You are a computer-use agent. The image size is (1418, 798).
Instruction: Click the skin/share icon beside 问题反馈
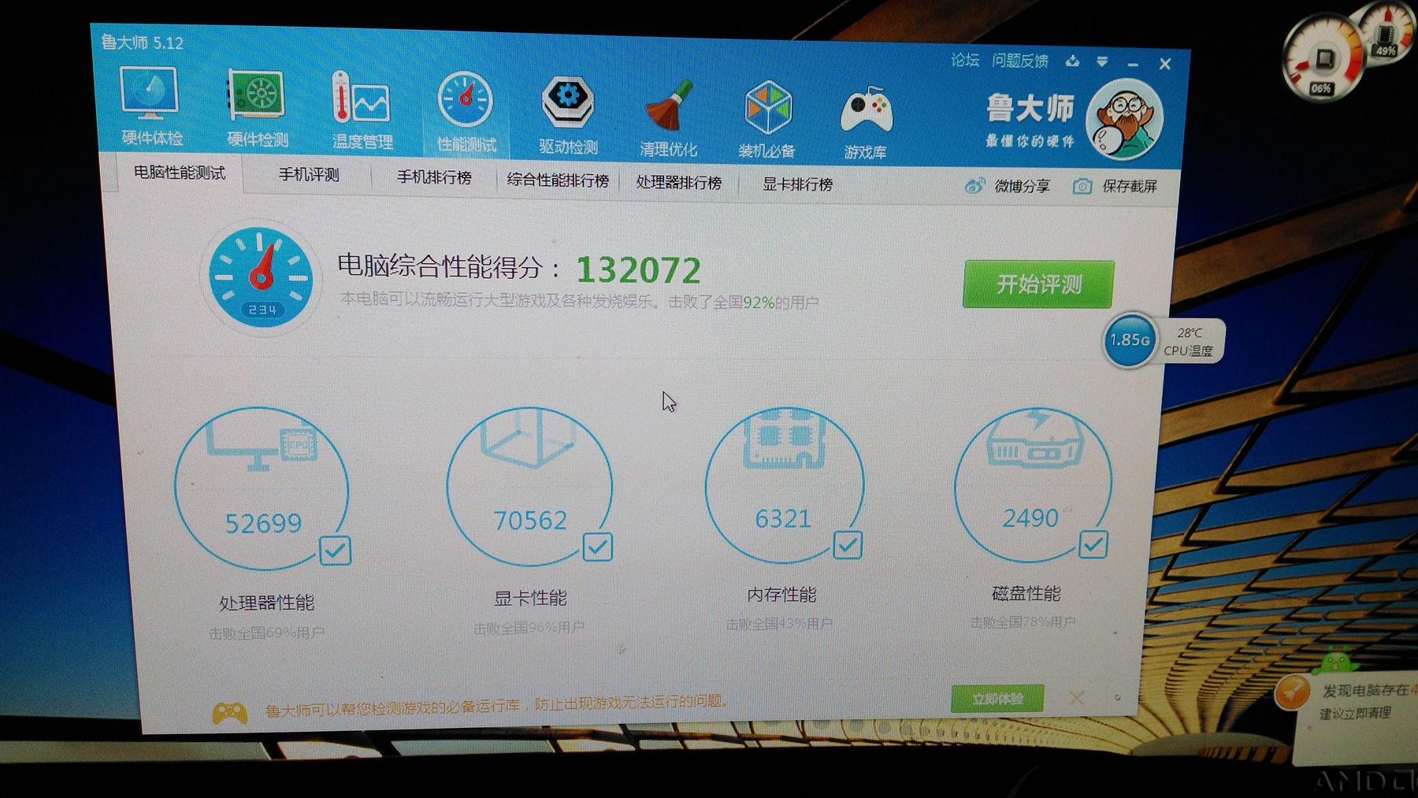click(x=1073, y=61)
